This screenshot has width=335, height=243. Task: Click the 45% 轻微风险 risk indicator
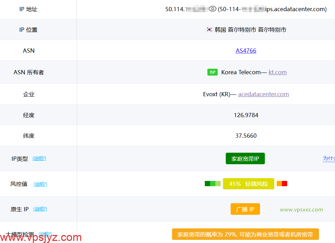(248, 184)
